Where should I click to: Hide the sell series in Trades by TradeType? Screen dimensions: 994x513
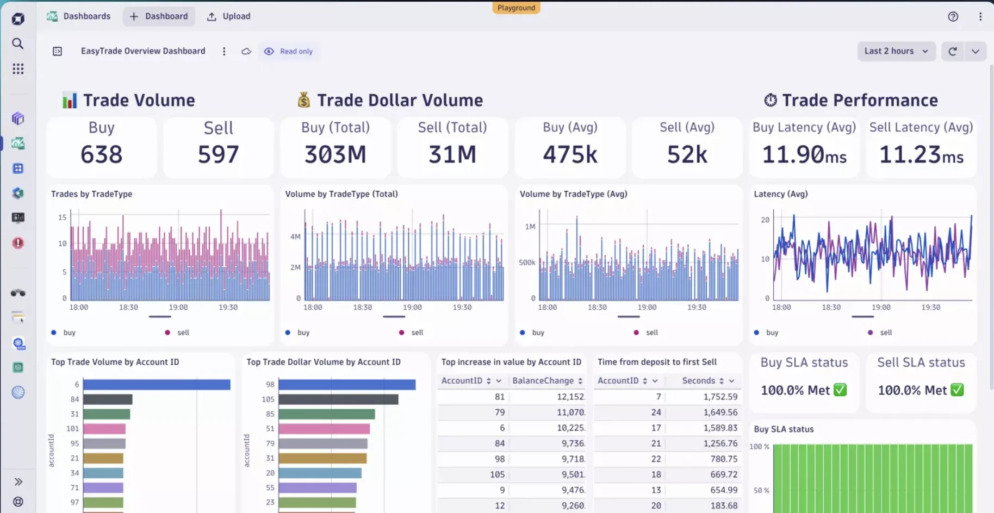point(177,332)
